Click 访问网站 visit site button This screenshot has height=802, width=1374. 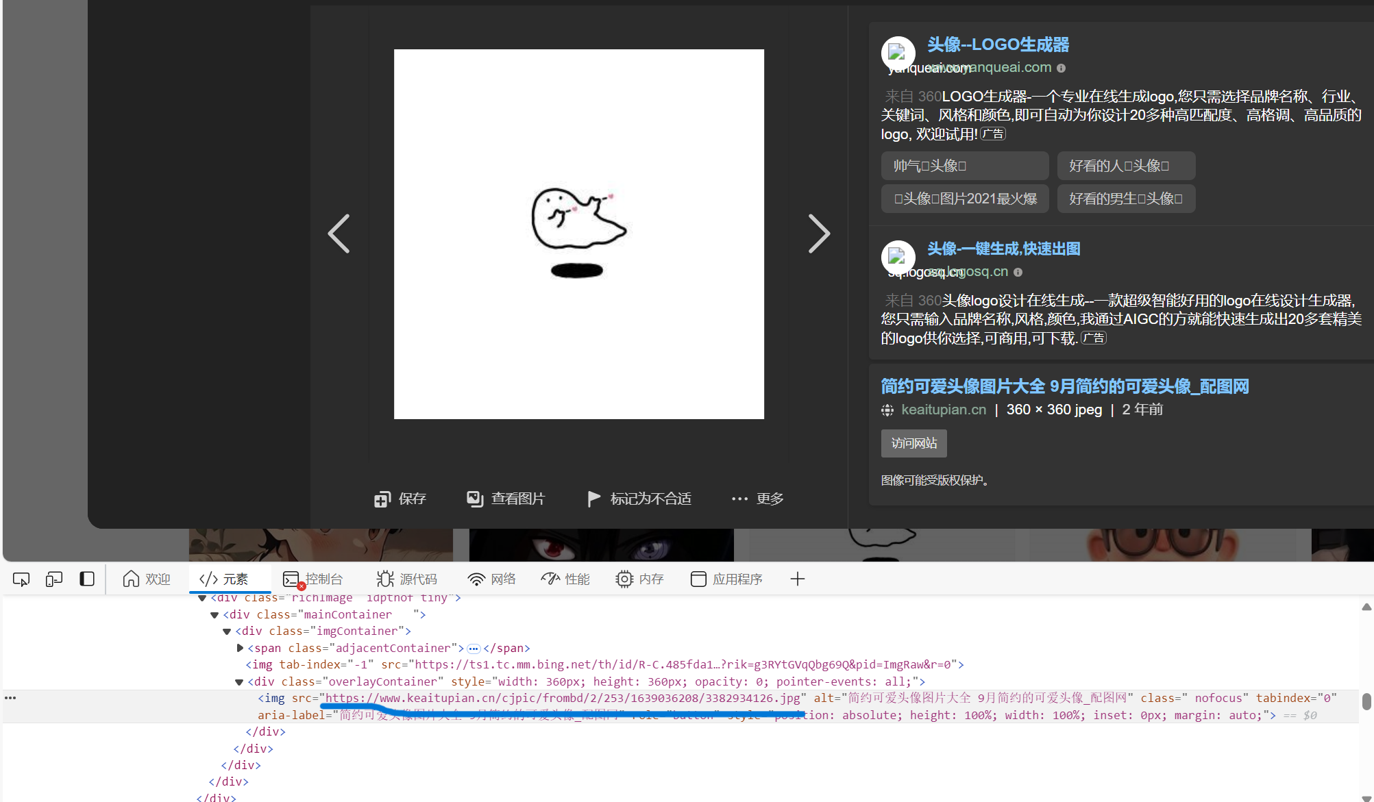point(913,444)
